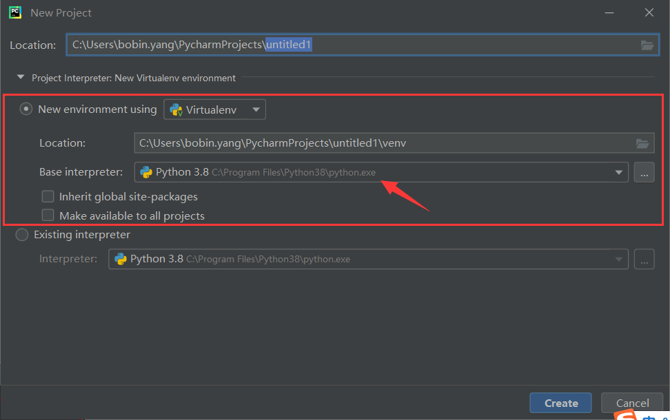Image resolution: width=670 pixels, height=420 pixels.
Task: Open the Virtualenv environment type dropdown
Action: (255, 109)
